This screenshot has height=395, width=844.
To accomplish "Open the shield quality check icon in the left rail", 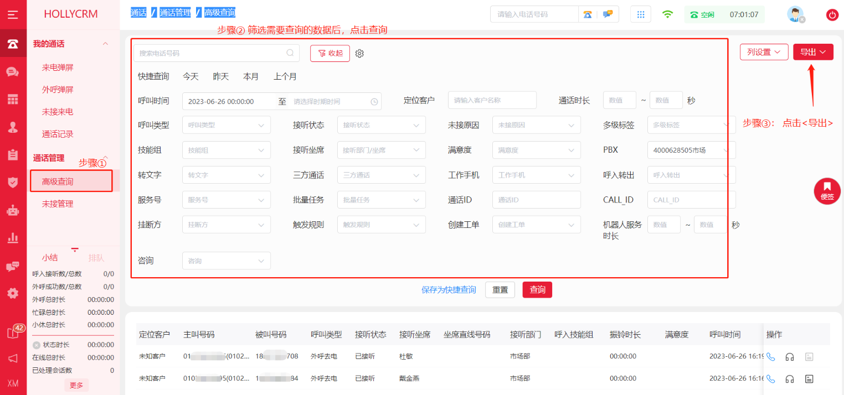I will pos(13,183).
